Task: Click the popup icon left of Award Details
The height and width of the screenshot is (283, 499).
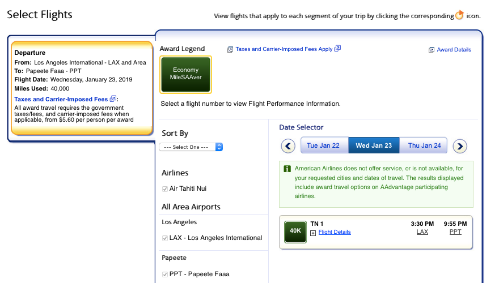Action: click(432, 50)
